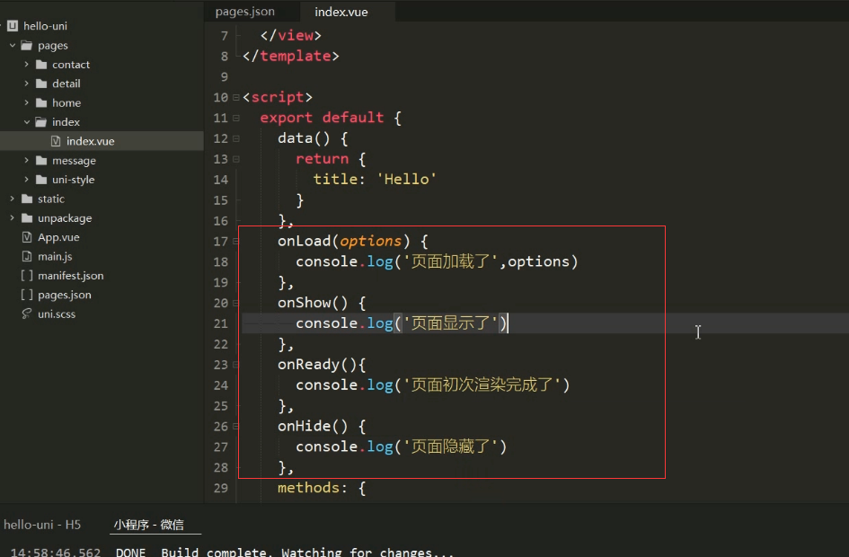This screenshot has height=557, width=849.
Task: Select the detail folder name
Action: (66, 84)
